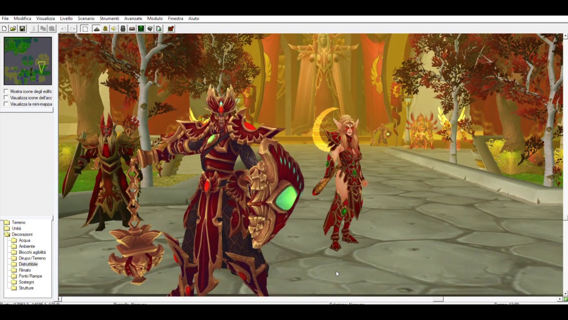Viewport: 568px width, 320px height.
Task: Click the minimap preview thumbnail
Action: click(28, 61)
